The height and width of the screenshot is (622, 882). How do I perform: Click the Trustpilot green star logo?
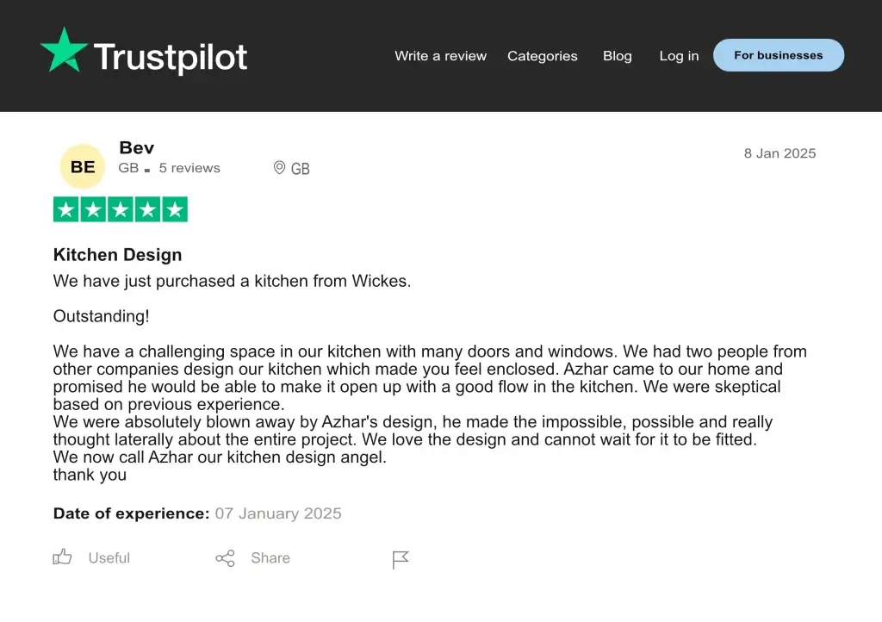tap(63, 53)
